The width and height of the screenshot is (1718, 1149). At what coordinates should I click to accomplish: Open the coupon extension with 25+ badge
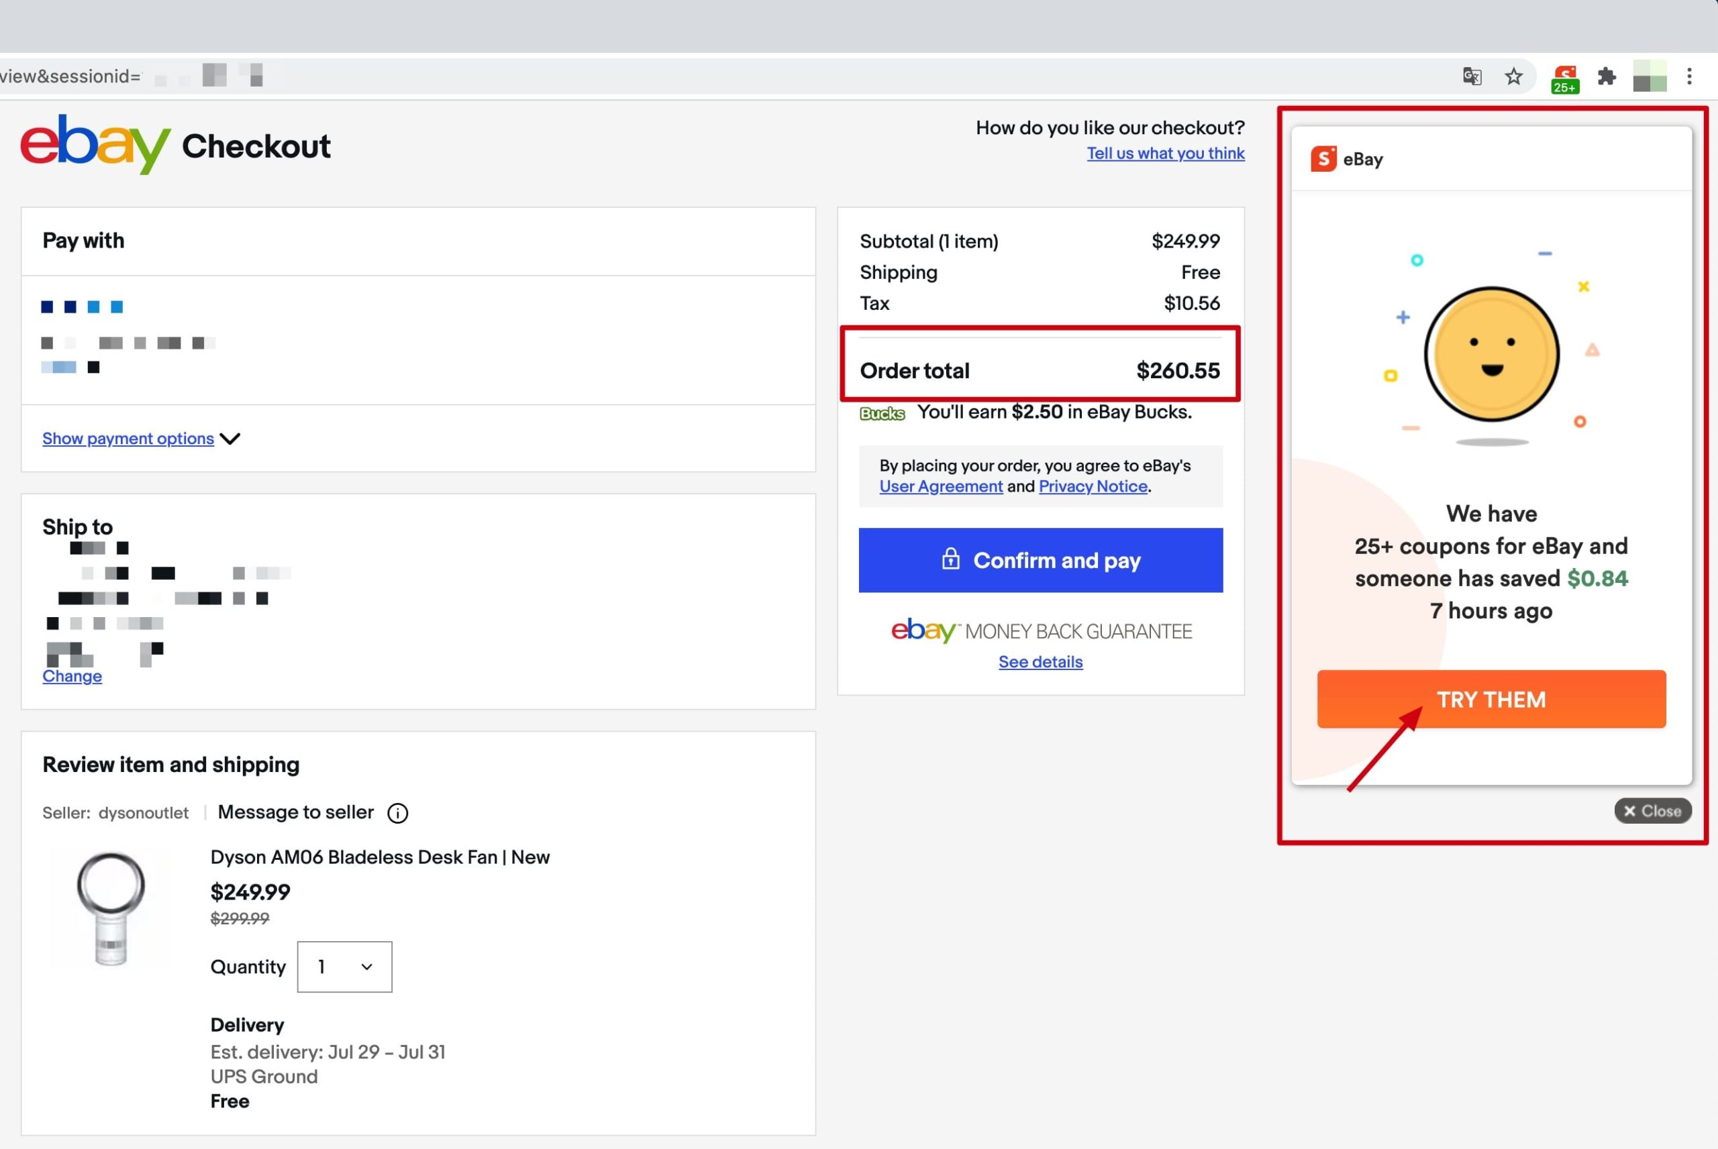1565,78
